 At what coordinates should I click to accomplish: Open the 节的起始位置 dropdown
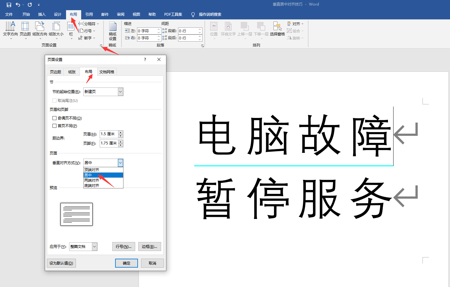[x=103, y=92]
